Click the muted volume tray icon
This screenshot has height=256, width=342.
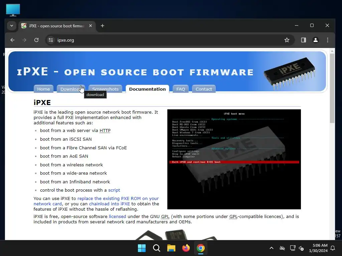point(301,248)
